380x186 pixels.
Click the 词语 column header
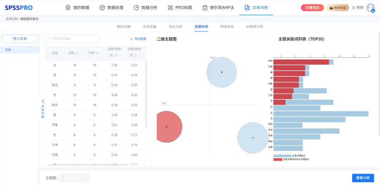pos(55,53)
